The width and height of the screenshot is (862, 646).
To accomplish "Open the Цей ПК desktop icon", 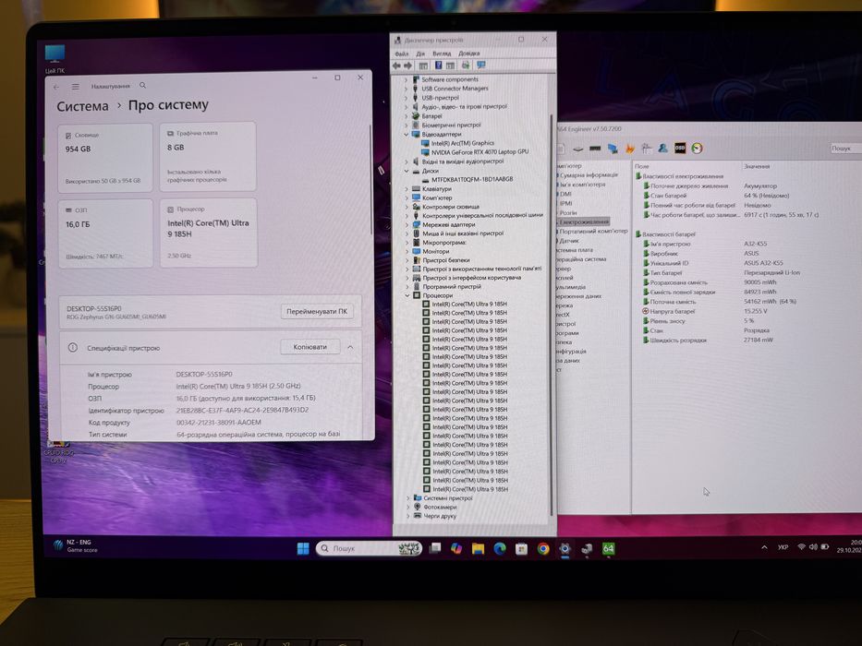I will [55, 59].
